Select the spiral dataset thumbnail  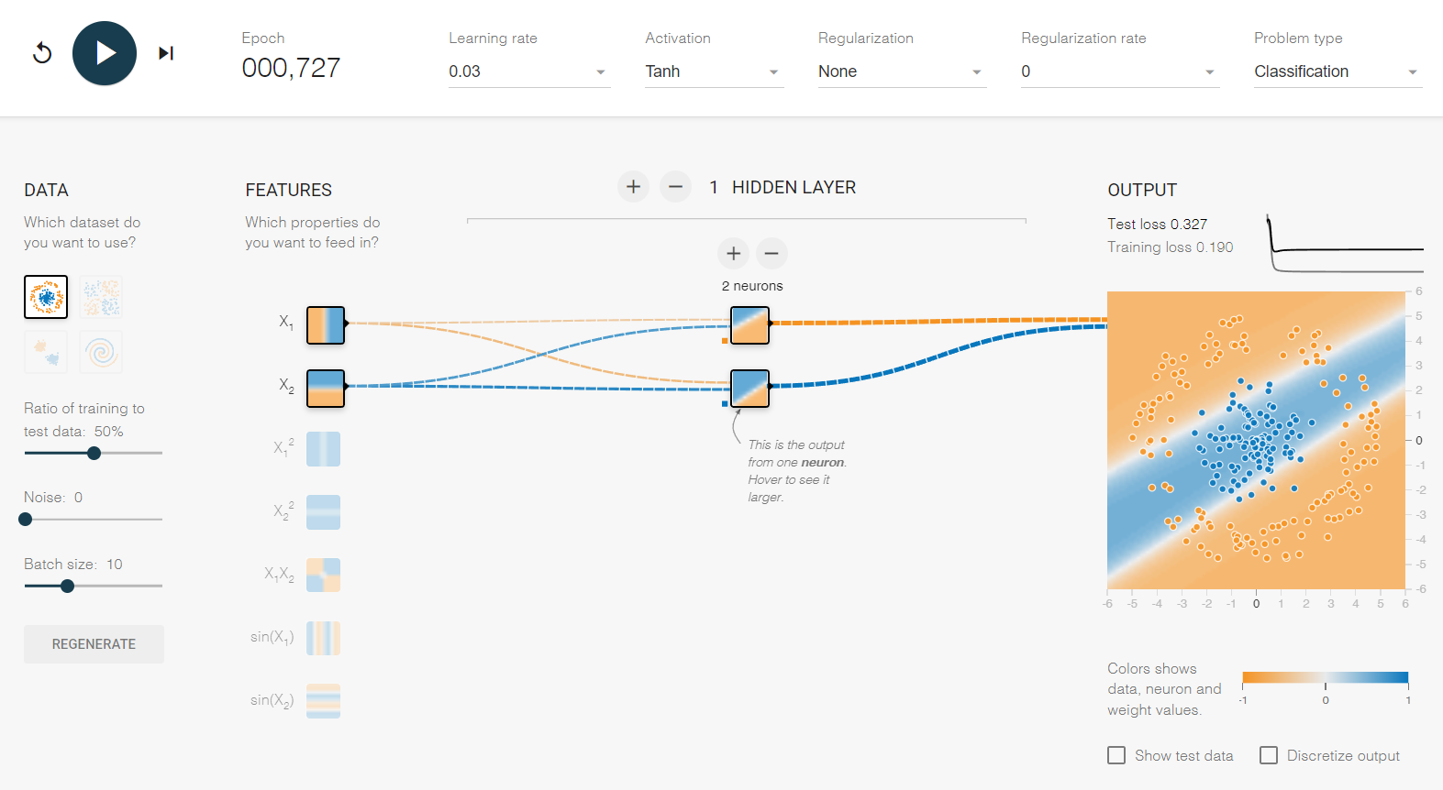click(101, 352)
